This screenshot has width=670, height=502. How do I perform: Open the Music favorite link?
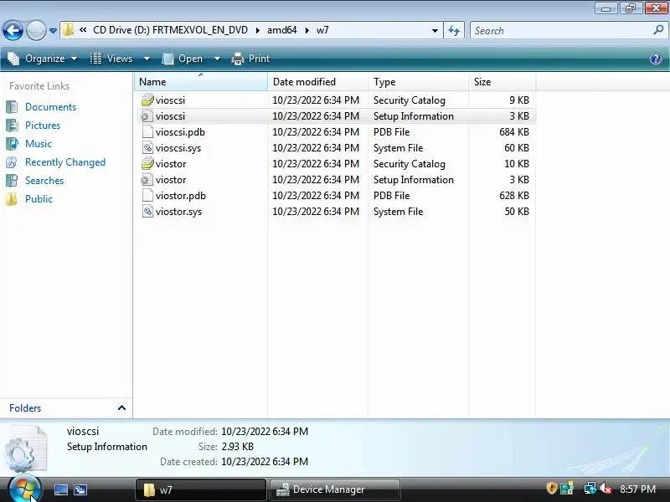pos(39,143)
